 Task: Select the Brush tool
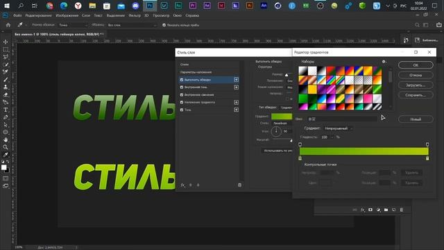point(6,80)
